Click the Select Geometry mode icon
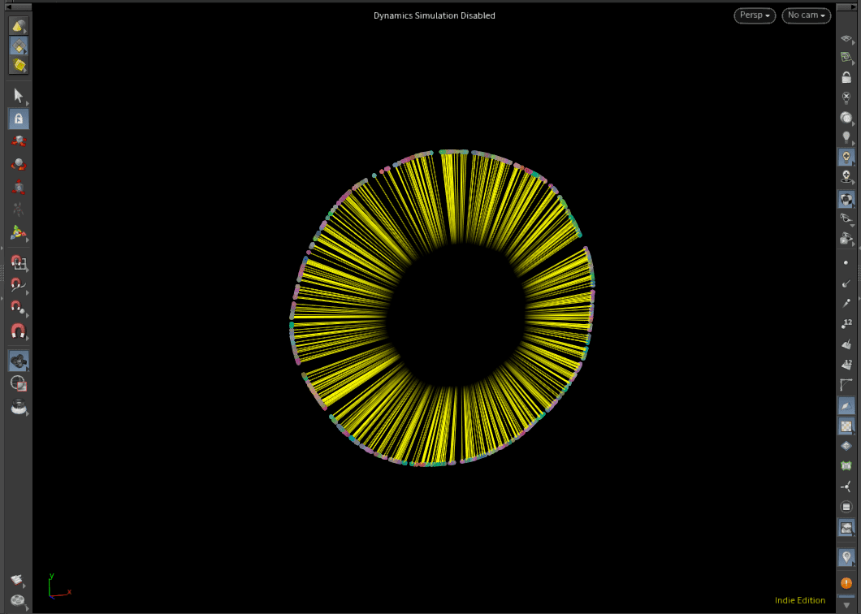 coord(18,45)
